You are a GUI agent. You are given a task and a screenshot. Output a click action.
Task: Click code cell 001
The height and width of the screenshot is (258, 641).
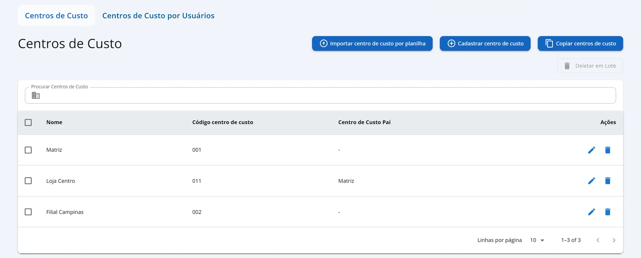click(x=197, y=150)
